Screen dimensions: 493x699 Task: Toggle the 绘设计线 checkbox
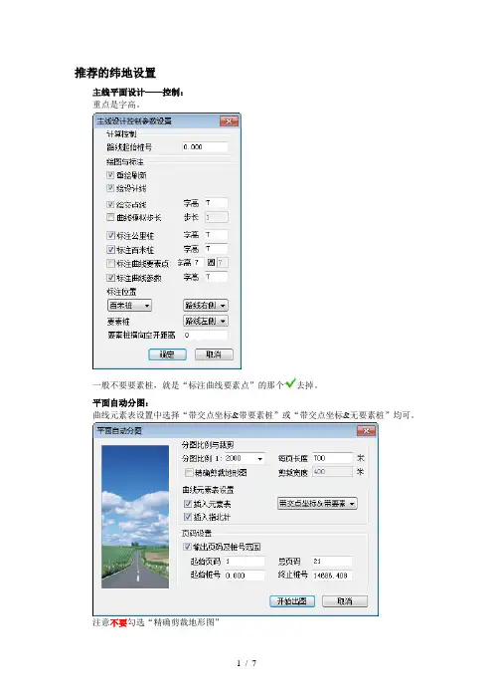click(x=110, y=188)
